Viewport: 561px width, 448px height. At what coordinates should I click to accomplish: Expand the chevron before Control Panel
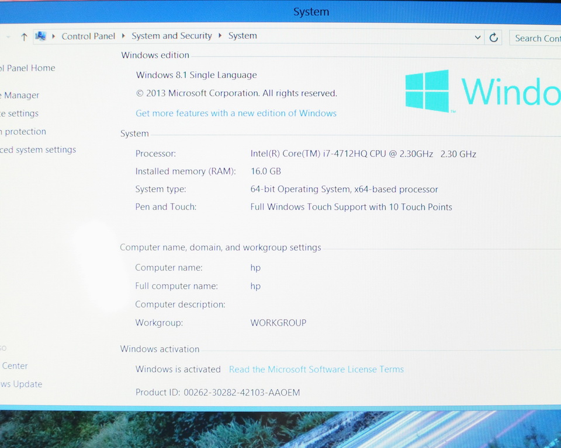point(54,36)
